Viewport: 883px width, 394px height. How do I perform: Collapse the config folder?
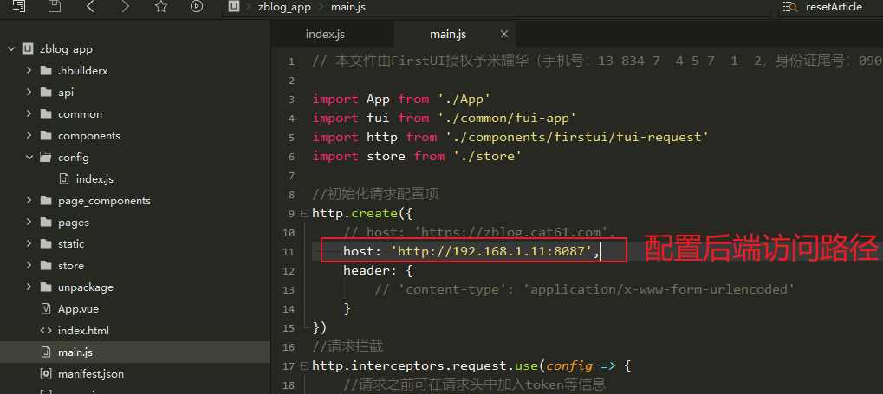[29, 158]
